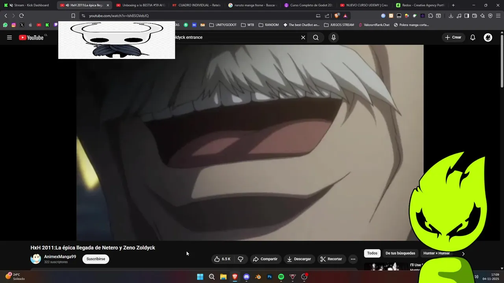The width and height of the screenshot is (504, 283).
Task: Open the AnimexManga99 channel name link
Action: [x=60, y=257]
